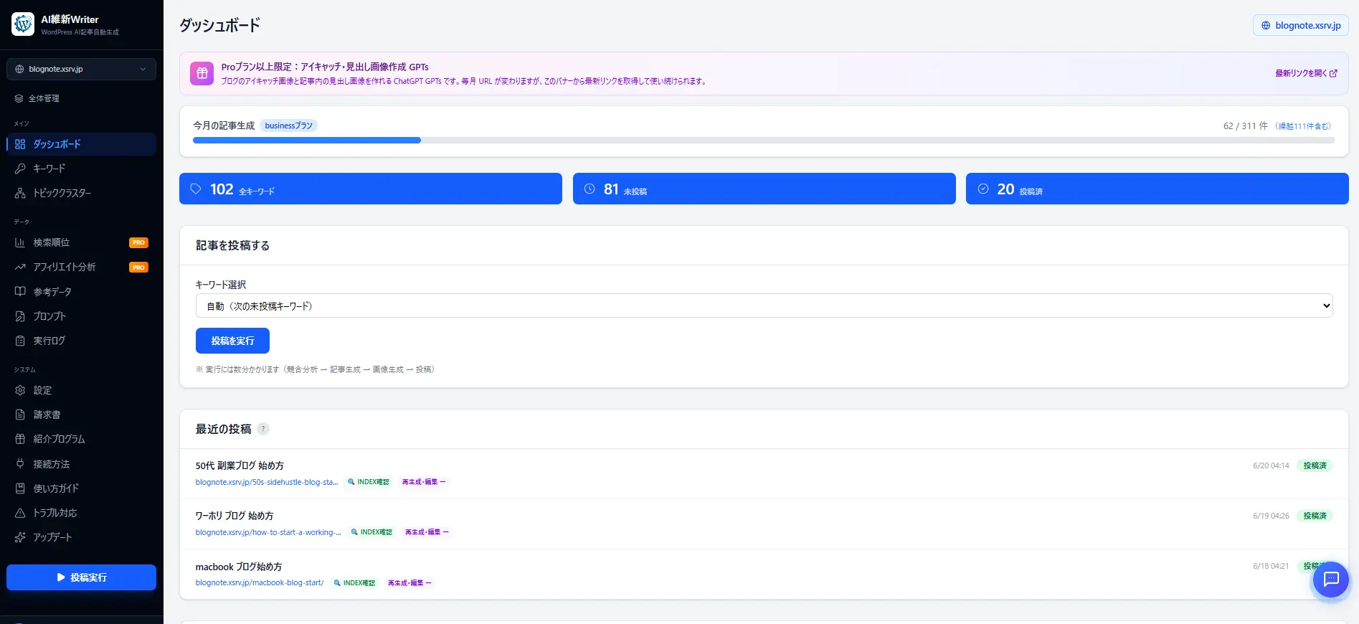Screen dimensions: 1359x624
Task: Open the blognote.xsrv.jp/50s-sidehustle-blog-sta... link
Action: [x=266, y=482]
